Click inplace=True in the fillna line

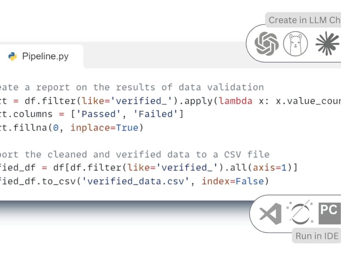tap(107, 128)
